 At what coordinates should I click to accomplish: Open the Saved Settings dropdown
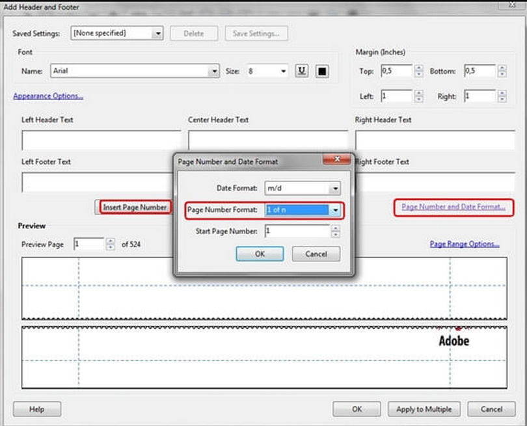pyautogui.click(x=158, y=33)
